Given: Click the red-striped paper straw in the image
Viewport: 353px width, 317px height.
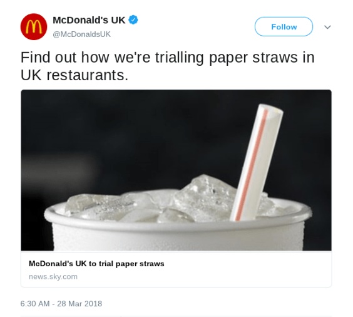Looking at the screenshot, I should 257,162.
